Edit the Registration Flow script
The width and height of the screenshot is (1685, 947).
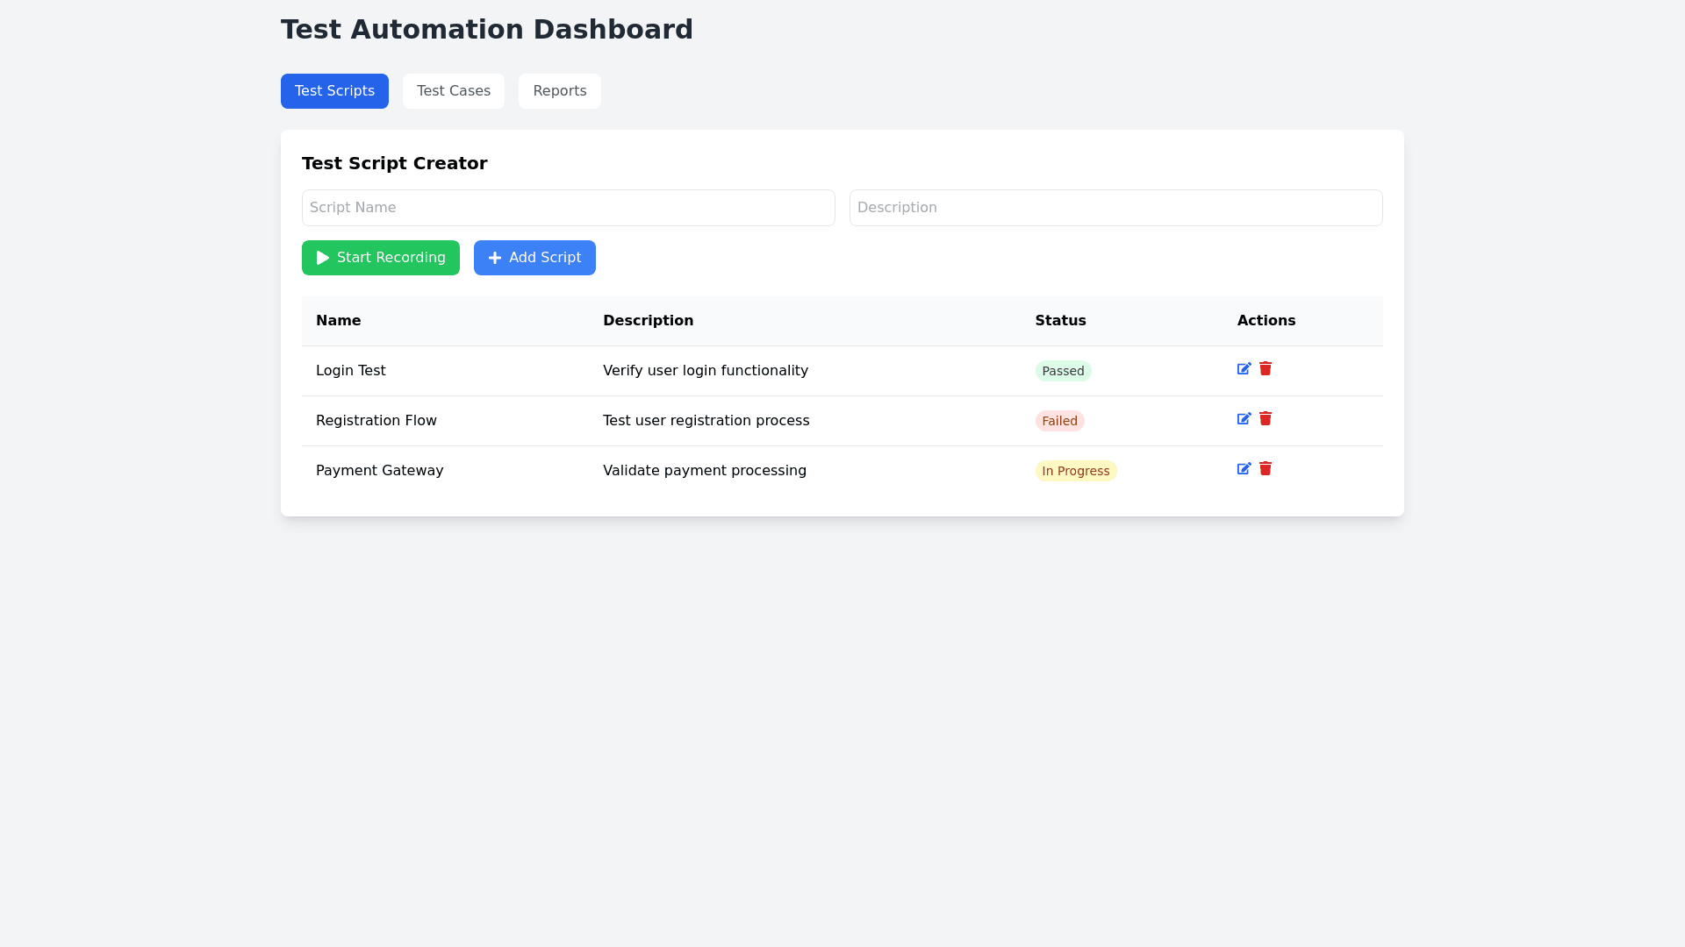coord(1244,419)
